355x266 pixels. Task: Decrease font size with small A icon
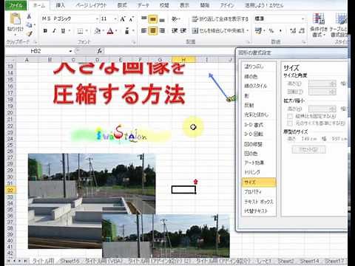click(131, 19)
